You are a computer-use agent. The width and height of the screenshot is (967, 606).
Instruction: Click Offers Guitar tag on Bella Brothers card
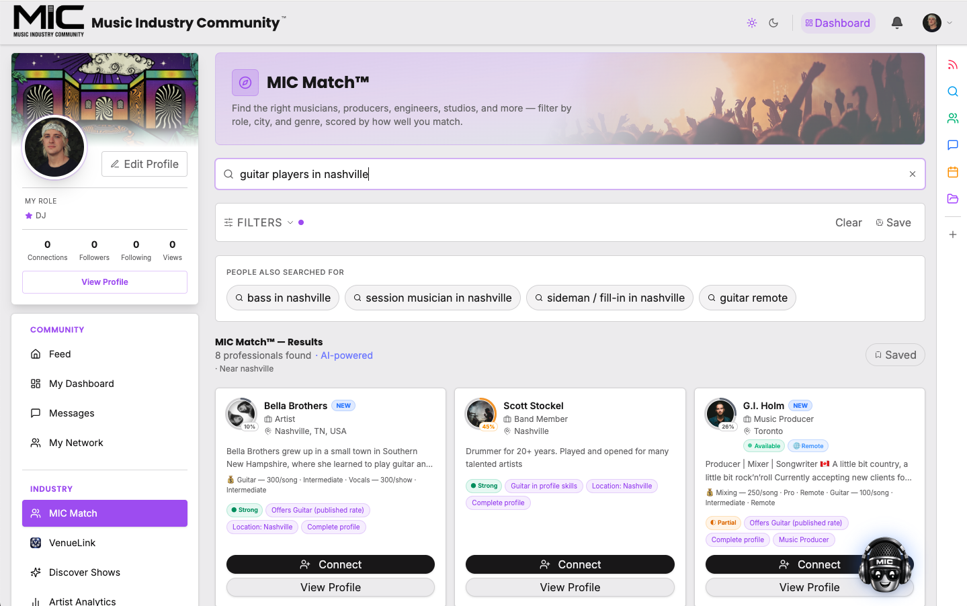point(318,510)
